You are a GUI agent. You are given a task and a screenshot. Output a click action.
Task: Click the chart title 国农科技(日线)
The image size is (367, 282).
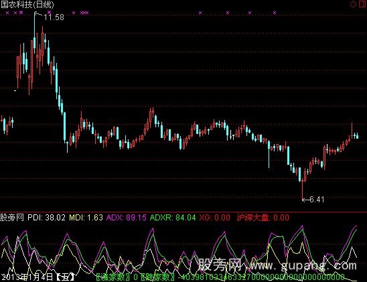click(27, 4)
